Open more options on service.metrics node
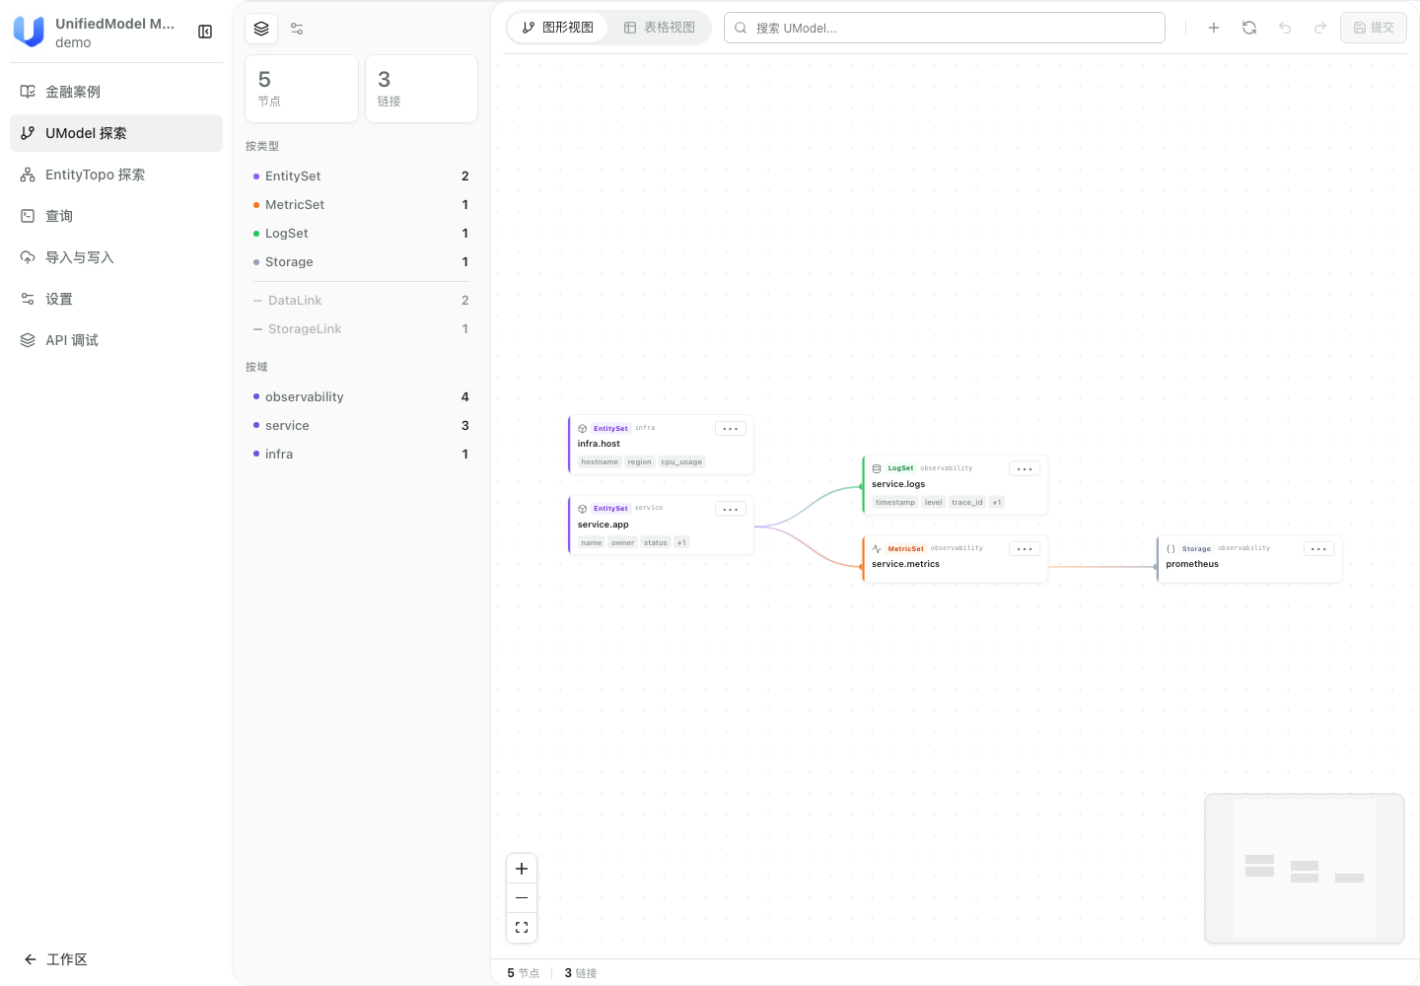Image resolution: width=1420 pixels, height=986 pixels. [1025, 549]
